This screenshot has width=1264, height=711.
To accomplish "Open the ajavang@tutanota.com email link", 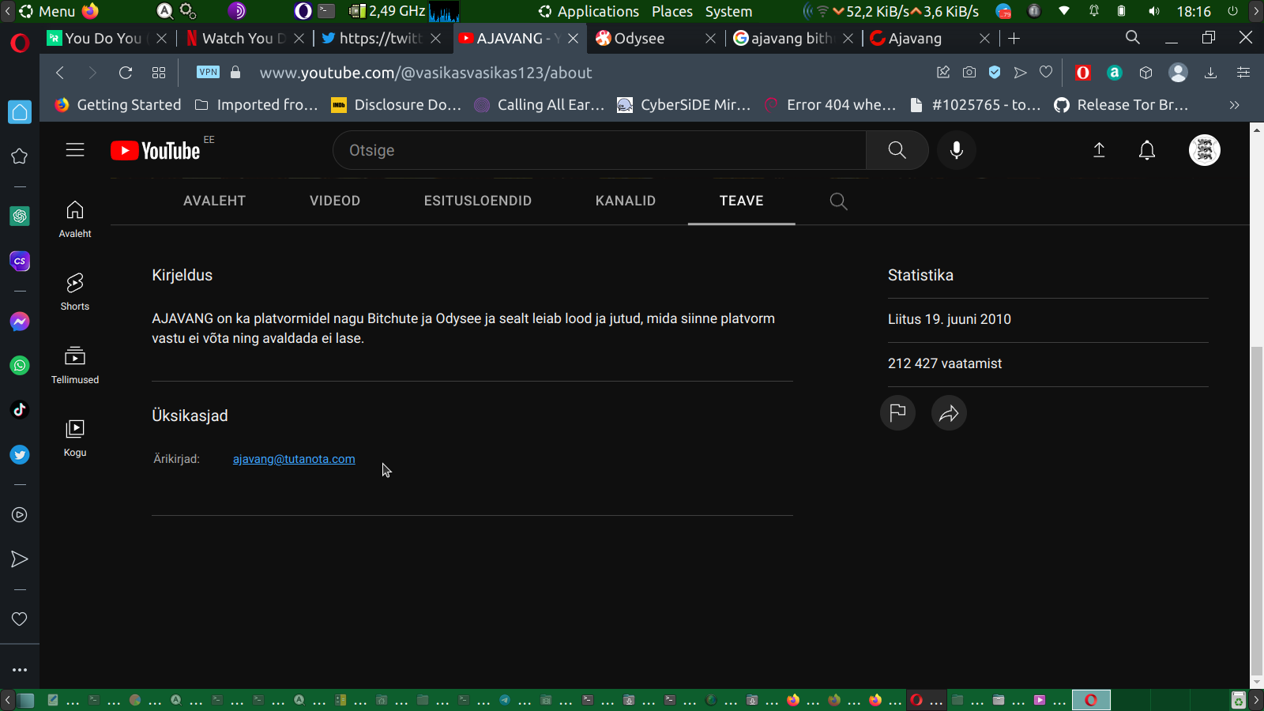I will pyautogui.click(x=294, y=459).
